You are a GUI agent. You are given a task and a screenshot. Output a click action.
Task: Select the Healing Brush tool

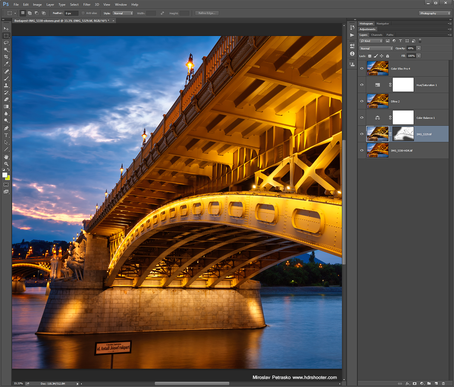pos(6,71)
